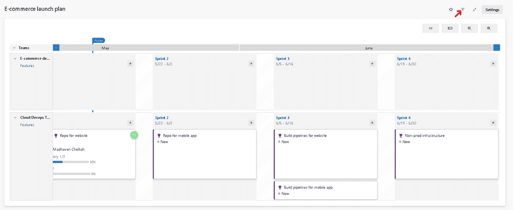Collapse all cards using card icon button

coord(450,28)
